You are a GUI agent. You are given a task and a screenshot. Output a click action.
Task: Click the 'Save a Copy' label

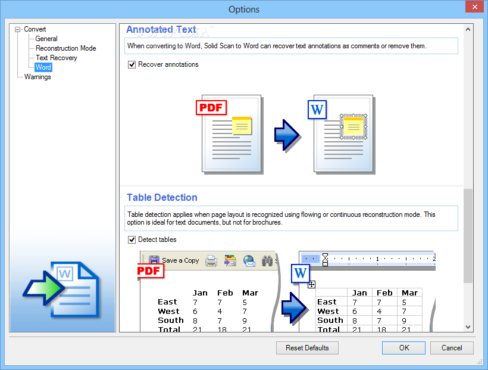tap(180, 260)
